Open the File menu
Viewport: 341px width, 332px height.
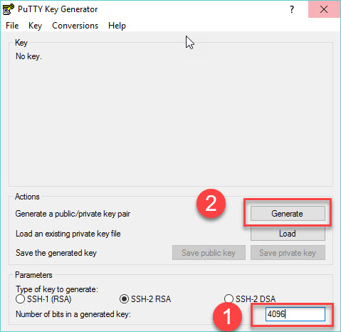coord(12,26)
